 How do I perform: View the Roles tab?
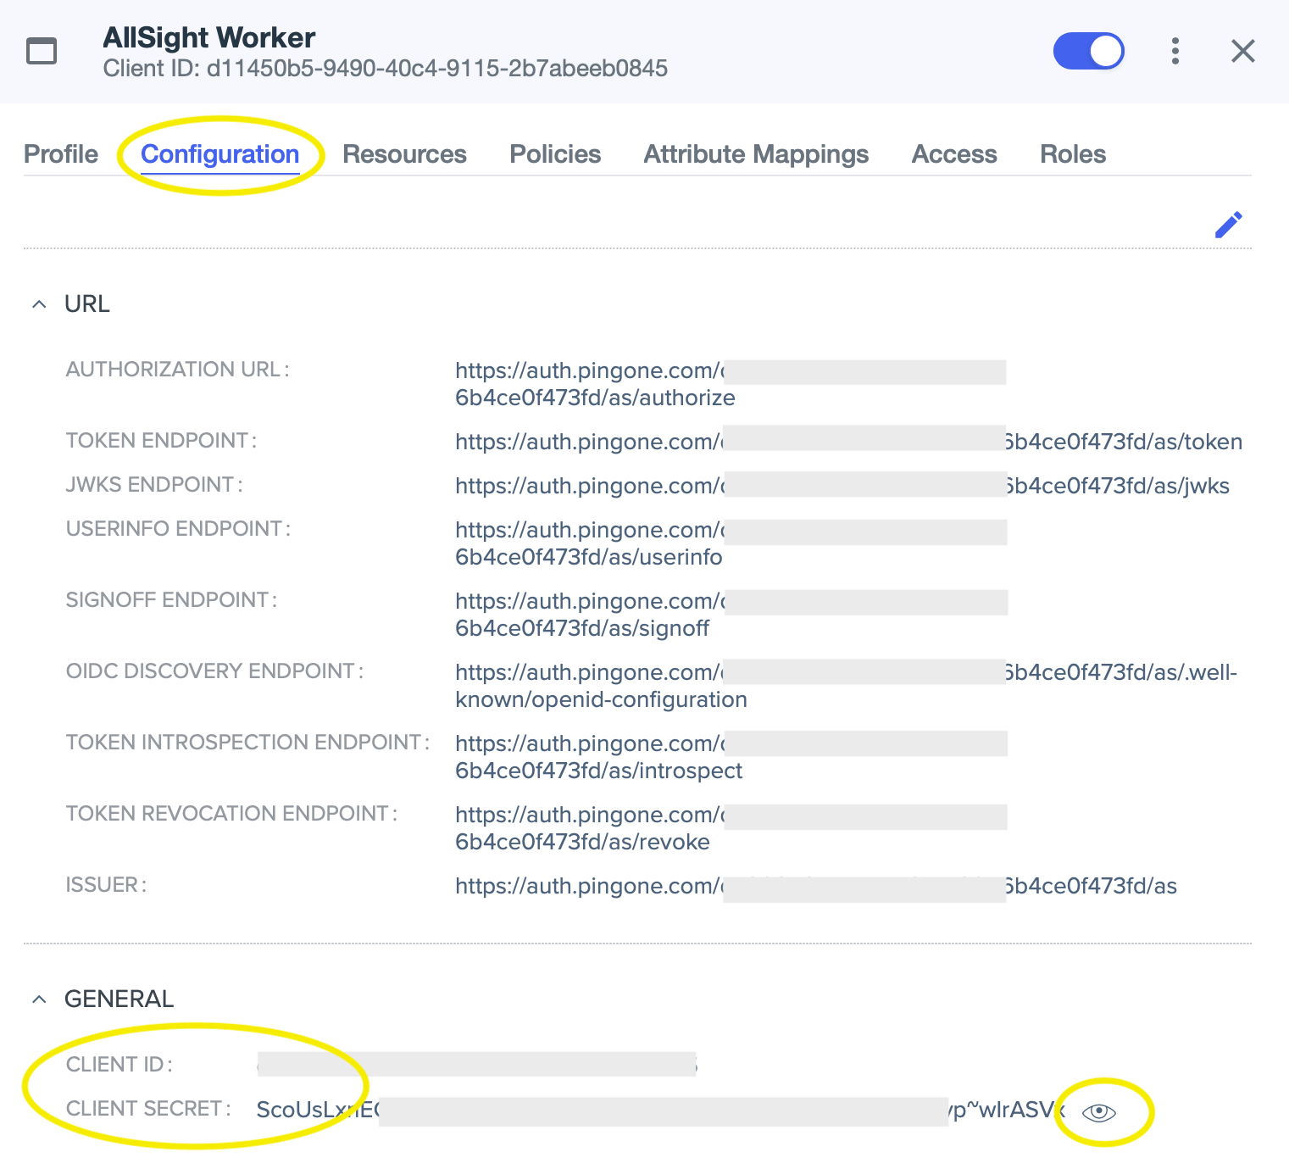click(1073, 154)
